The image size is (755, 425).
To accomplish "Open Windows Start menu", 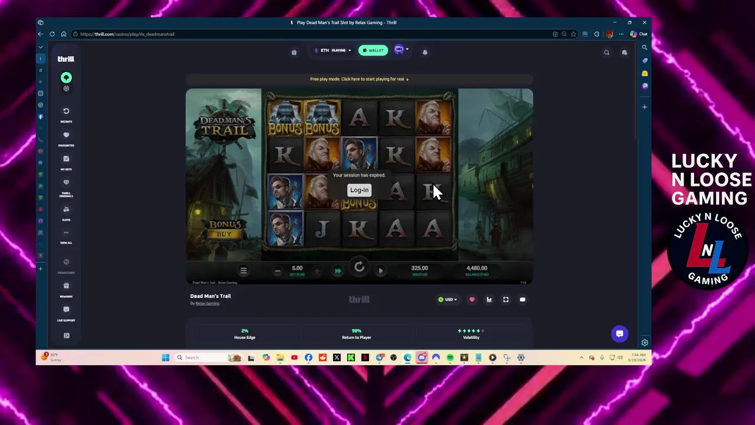I will click(166, 358).
